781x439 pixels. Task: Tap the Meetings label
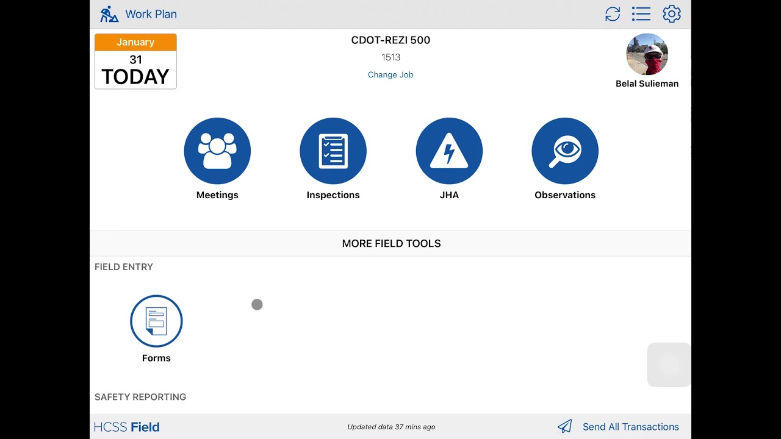217,195
